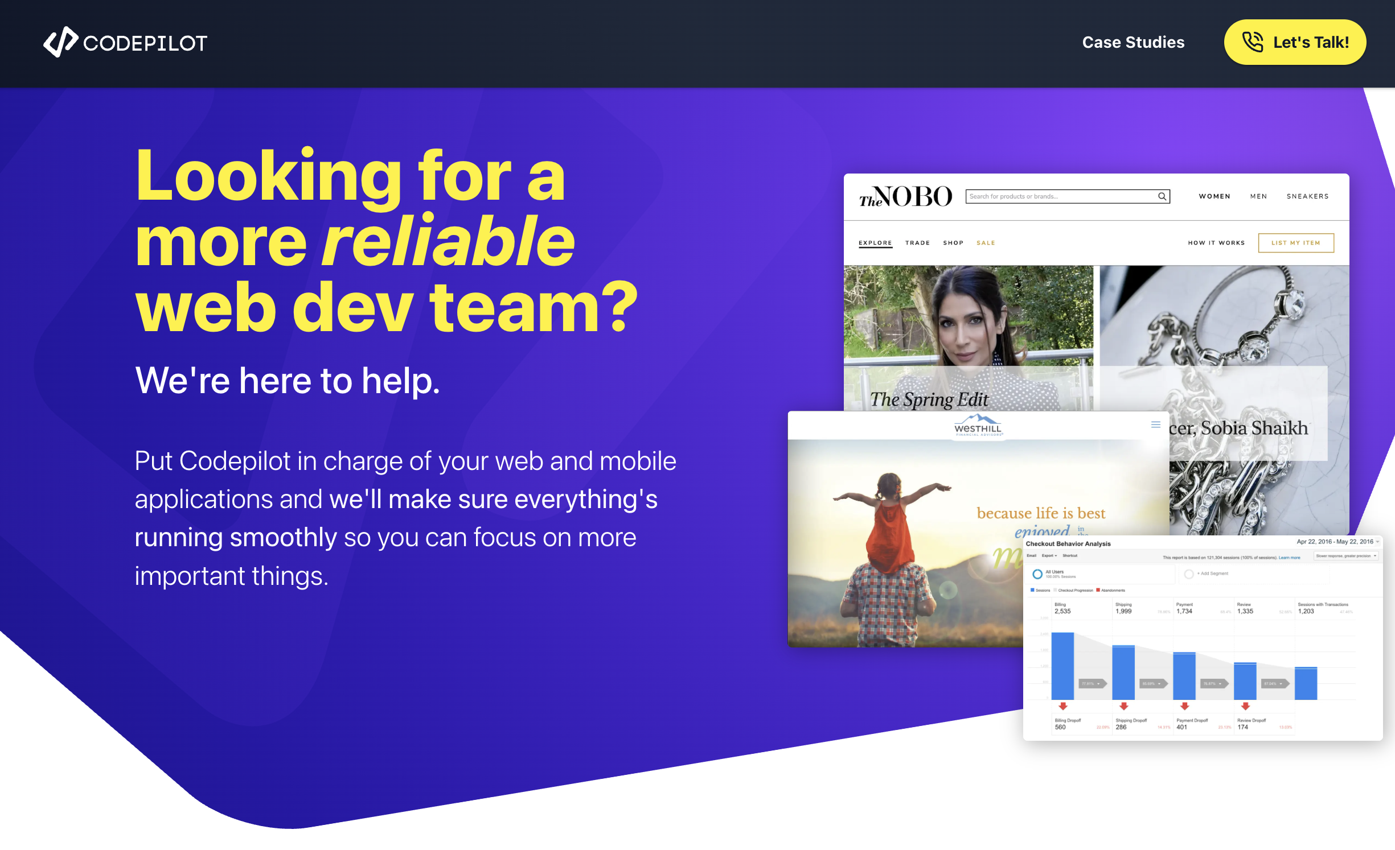Click the Email icon in Checkout Behavior Analysis
Viewport: 1395px width, 850px height.
tap(1032, 556)
